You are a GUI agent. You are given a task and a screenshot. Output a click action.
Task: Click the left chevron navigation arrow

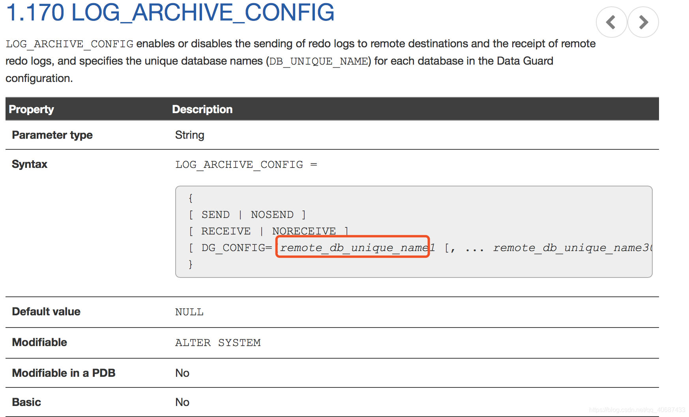611,22
